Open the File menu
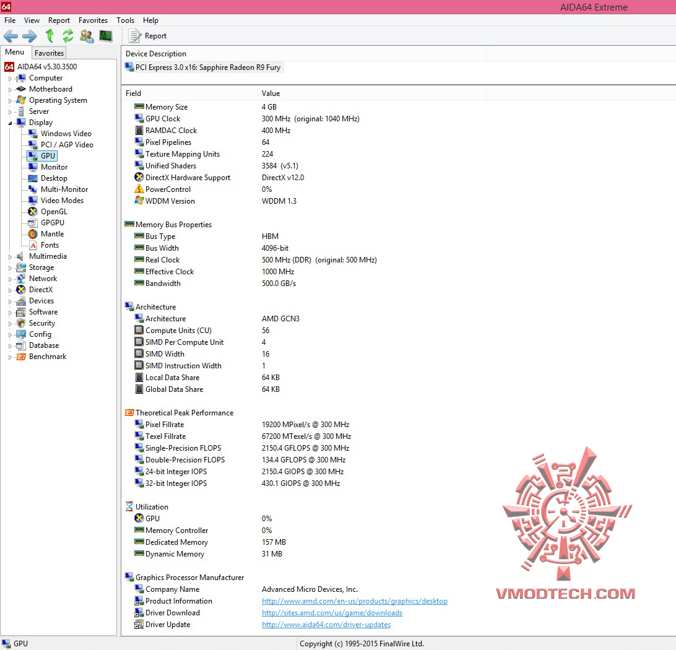The width and height of the screenshot is (676, 650). coord(10,20)
